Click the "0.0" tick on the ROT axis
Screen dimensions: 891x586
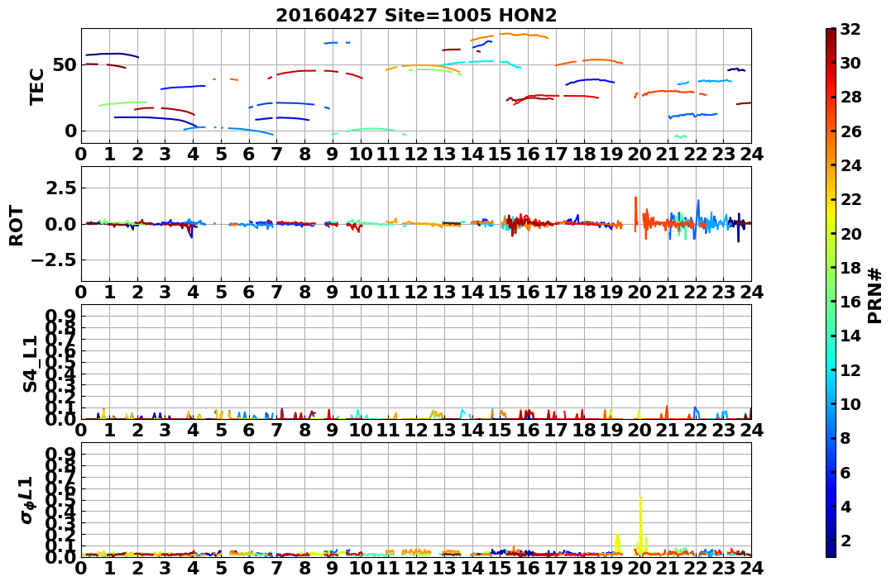(61, 224)
